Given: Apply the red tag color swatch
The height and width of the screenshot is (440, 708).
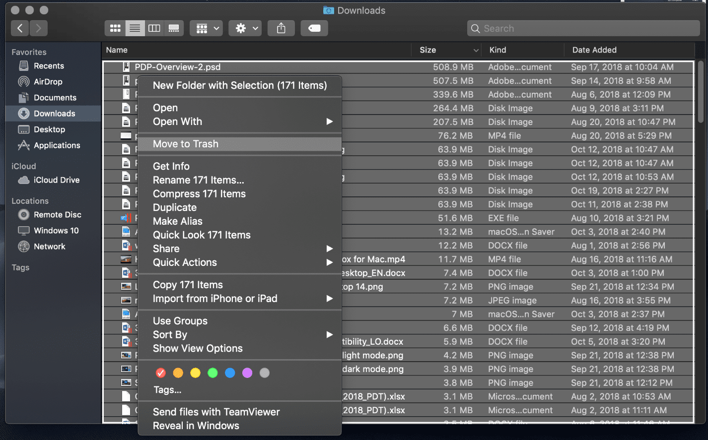Looking at the screenshot, I should point(160,373).
